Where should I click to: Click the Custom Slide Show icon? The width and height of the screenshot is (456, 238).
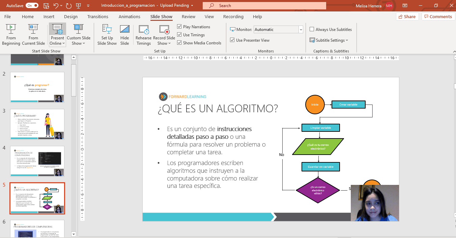[79, 29]
